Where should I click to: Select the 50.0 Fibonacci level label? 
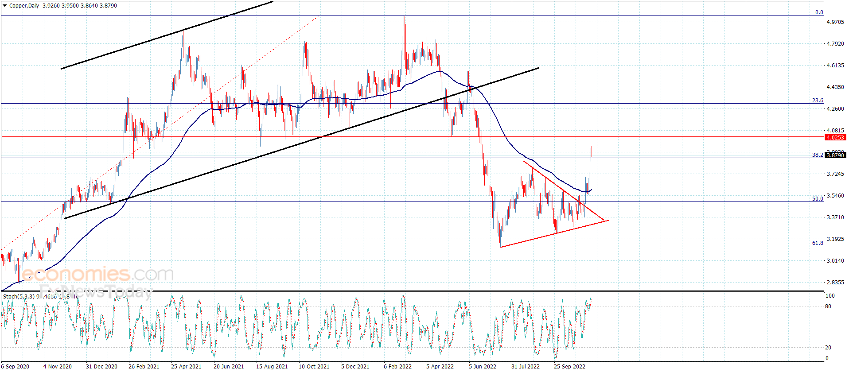[818, 199]
